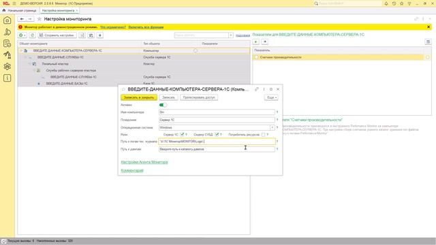This screenshot has height=245, width=436.
Task: Click the robot arm sidebar icon
Action: tap(7, 55)
